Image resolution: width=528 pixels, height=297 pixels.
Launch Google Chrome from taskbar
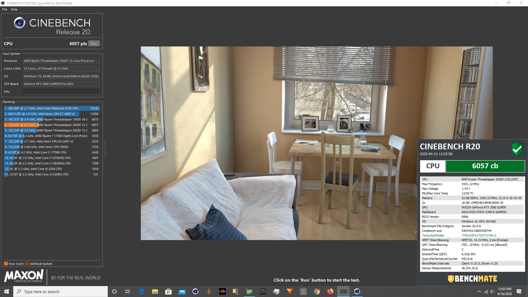317,291
